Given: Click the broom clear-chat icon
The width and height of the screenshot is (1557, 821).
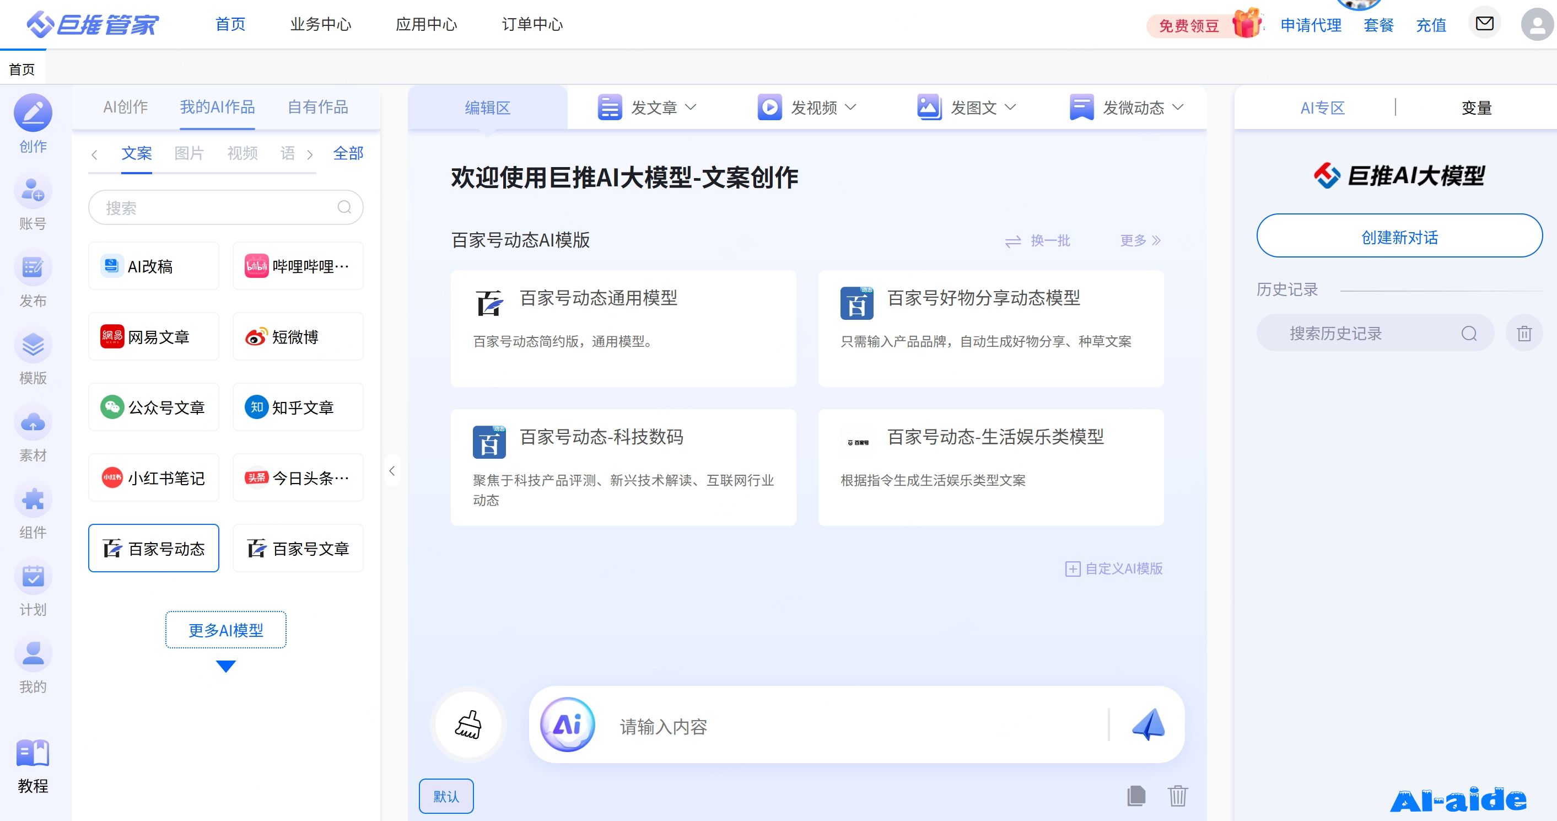Looking at the screenshot, I should click(x=468, y=725).
